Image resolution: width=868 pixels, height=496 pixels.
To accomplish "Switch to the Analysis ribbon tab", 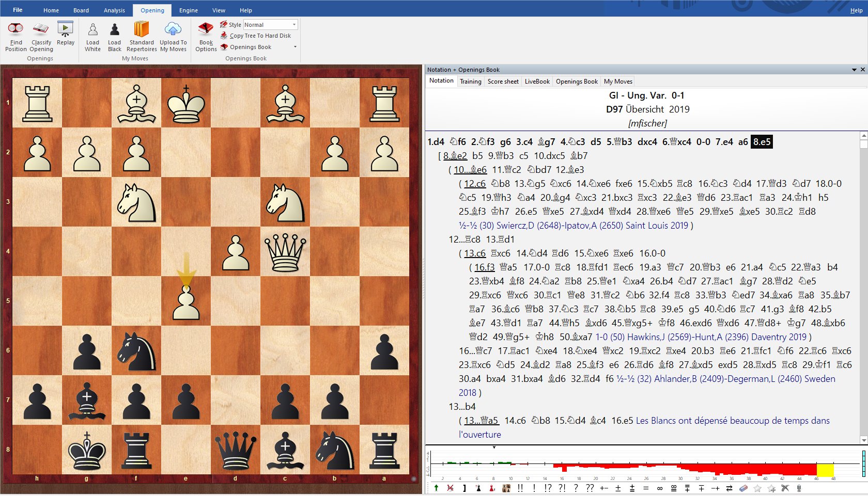I will [x=114, y=10].
